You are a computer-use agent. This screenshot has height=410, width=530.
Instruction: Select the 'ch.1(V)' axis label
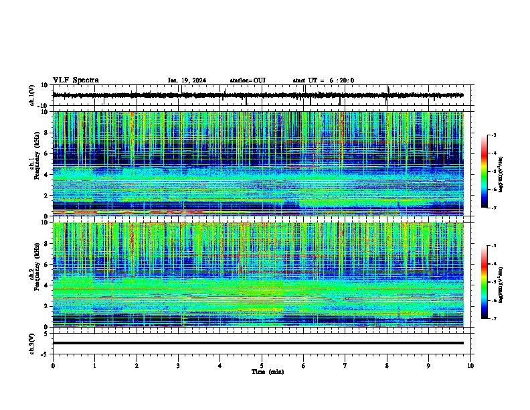[32, 95]
